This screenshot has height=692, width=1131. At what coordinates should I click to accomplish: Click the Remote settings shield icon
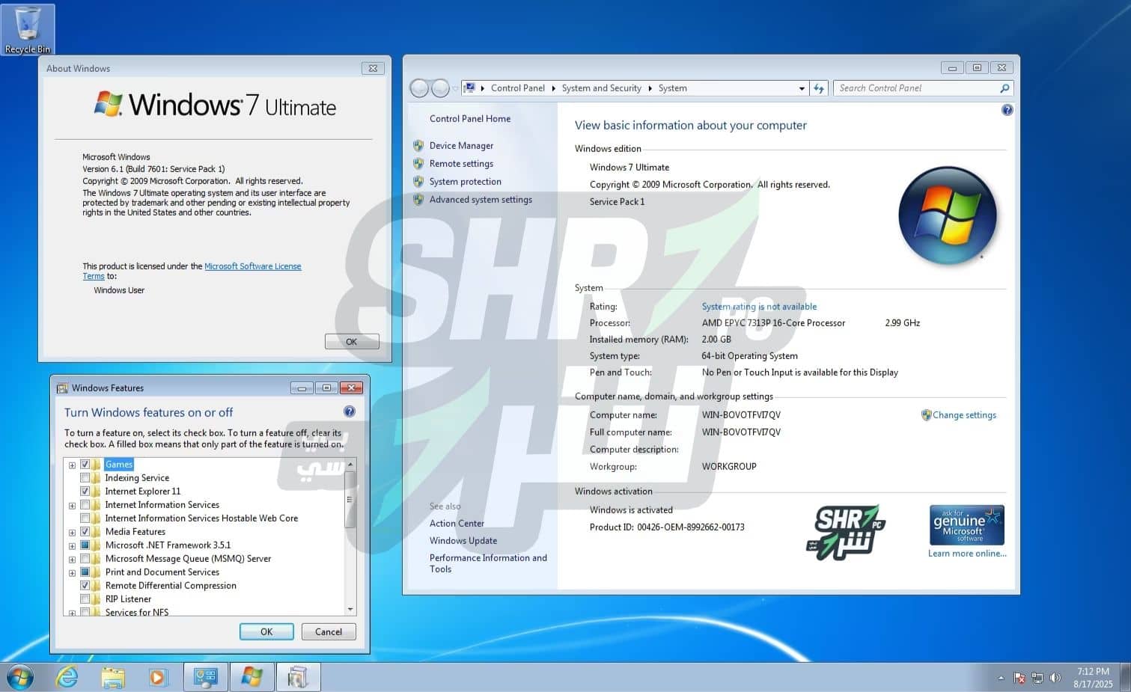tap(418, 163)
